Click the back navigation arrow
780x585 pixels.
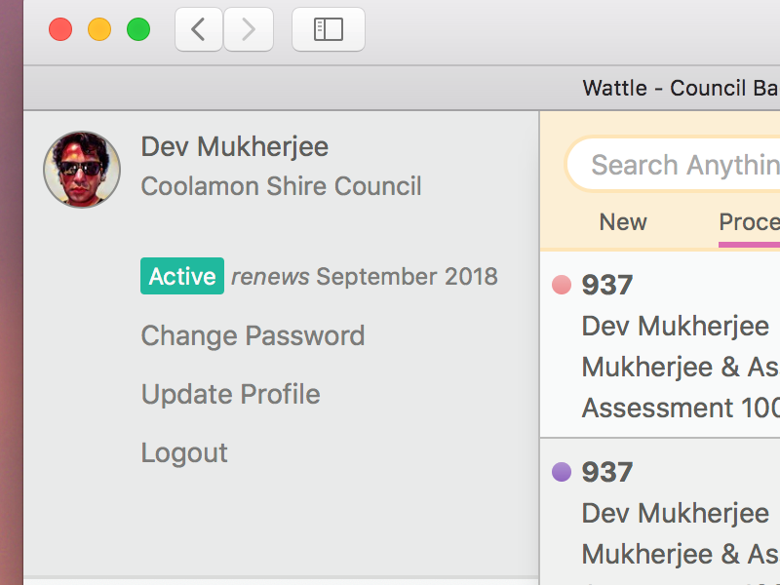(199, 30)
